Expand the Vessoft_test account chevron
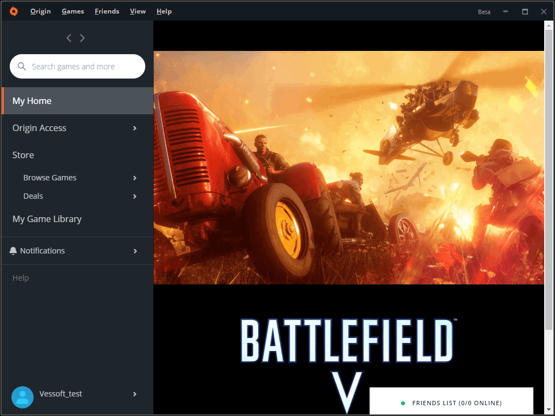Screen dimensions: 555x416 pos(135,394)
